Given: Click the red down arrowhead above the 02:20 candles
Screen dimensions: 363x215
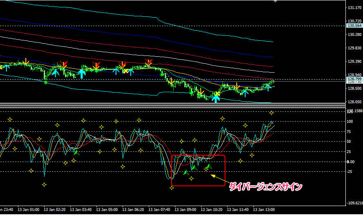Looking at the screenshot, I should point(64,64).
